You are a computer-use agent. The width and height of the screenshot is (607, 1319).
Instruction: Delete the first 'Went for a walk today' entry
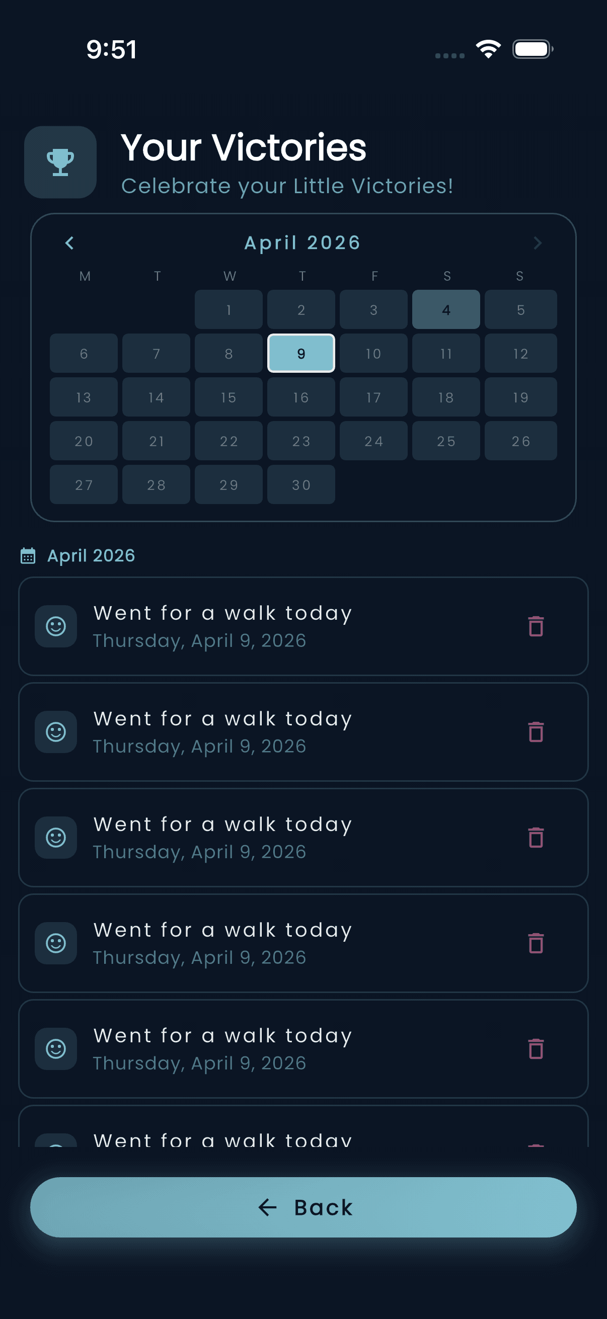(536, 626)
